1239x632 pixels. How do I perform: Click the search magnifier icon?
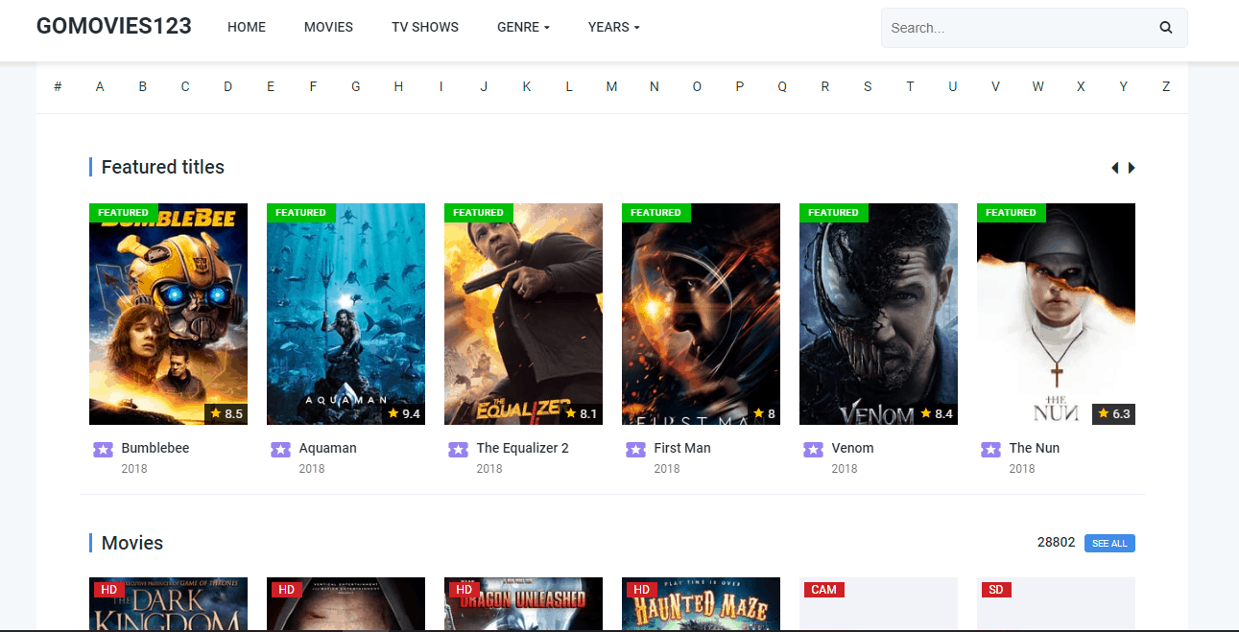point(1165,28)
